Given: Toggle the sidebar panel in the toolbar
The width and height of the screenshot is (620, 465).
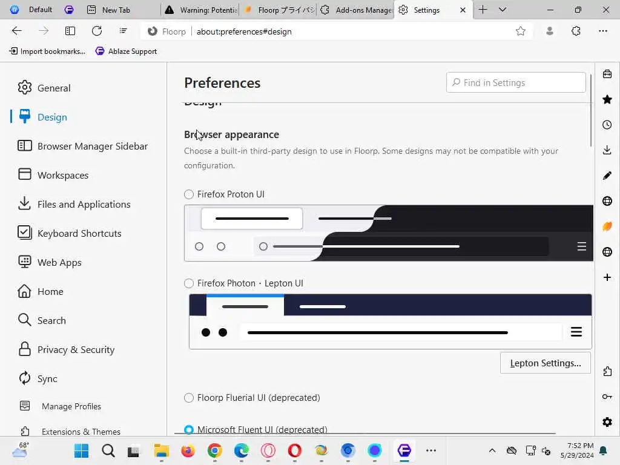Looking at the screenshot, I should click(x=70, y=31).
